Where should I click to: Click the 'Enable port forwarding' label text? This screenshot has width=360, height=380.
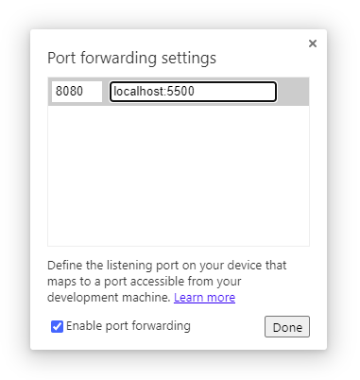click(129, 326)
